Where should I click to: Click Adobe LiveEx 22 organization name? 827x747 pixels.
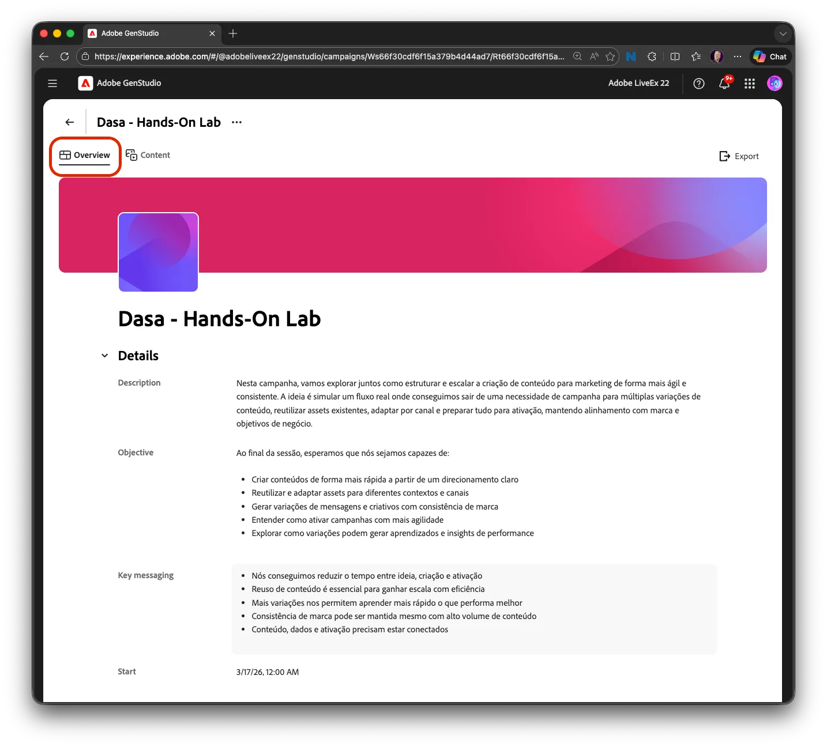click(638, 83)
